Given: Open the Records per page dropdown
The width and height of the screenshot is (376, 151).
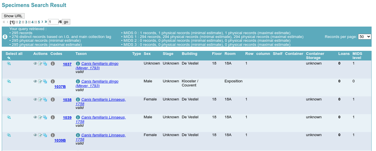Looking at the screenshot, I should [x=365, y=37].
